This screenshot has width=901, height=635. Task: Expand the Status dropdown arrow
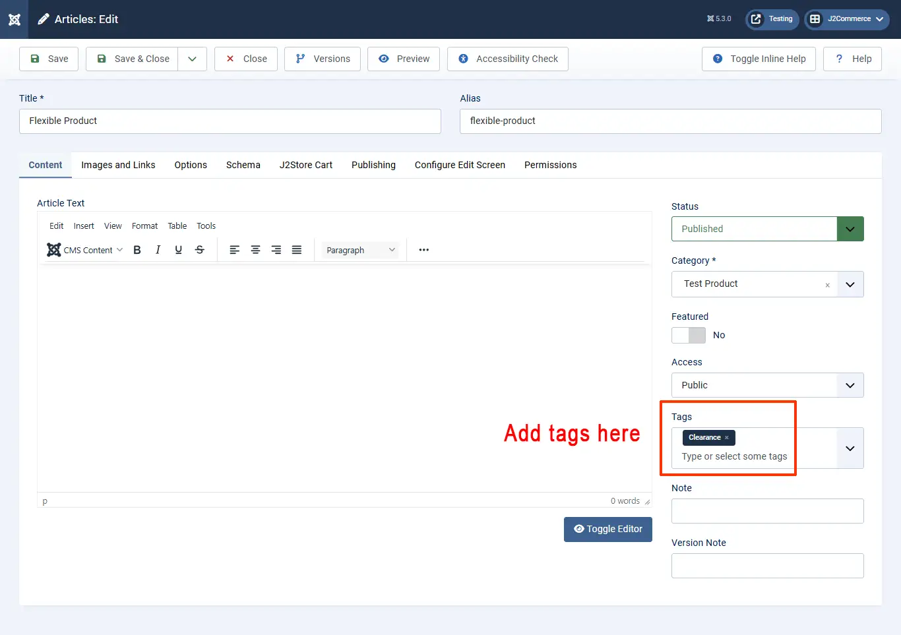(x=850, y=229)
